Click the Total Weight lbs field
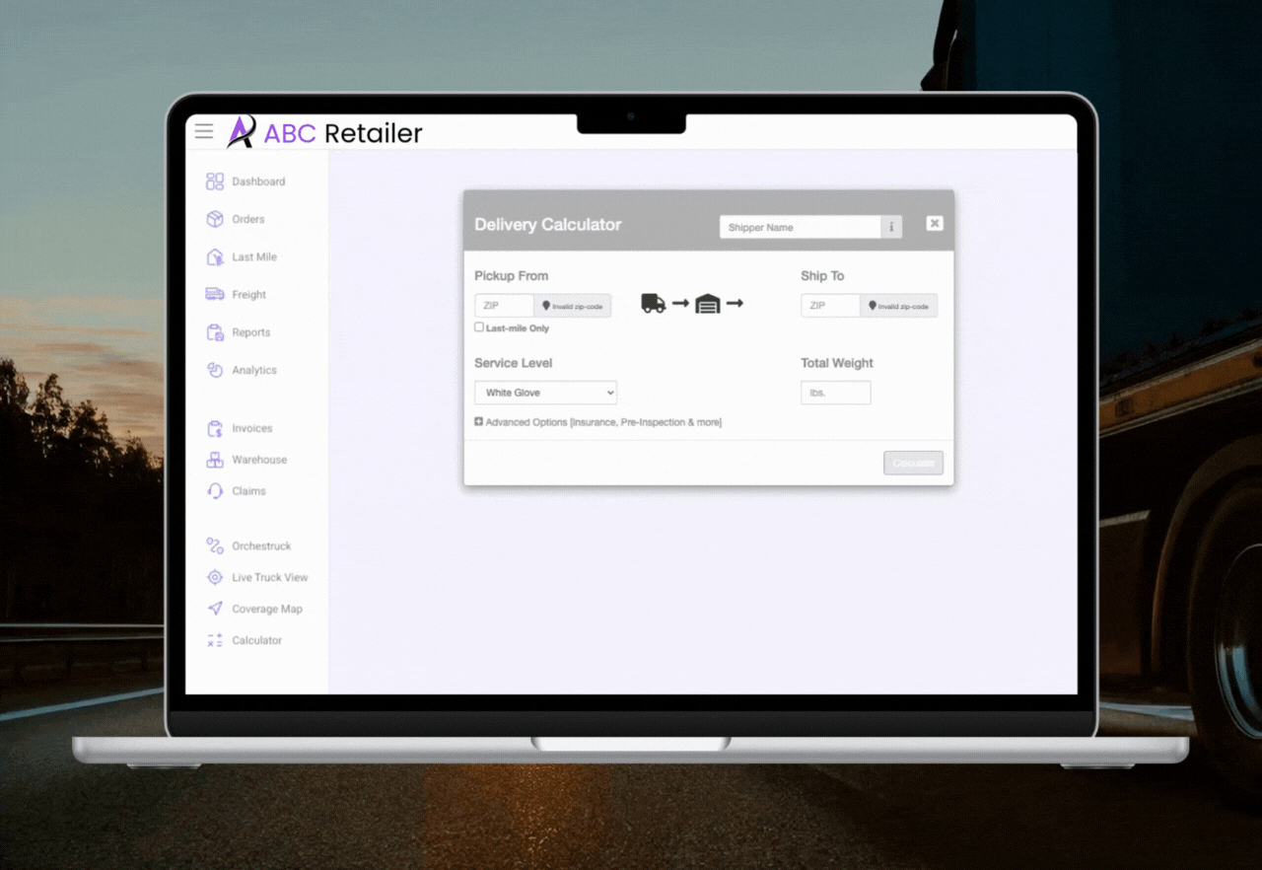Viewport: 1262px width, 870px height. pos(835,393)
